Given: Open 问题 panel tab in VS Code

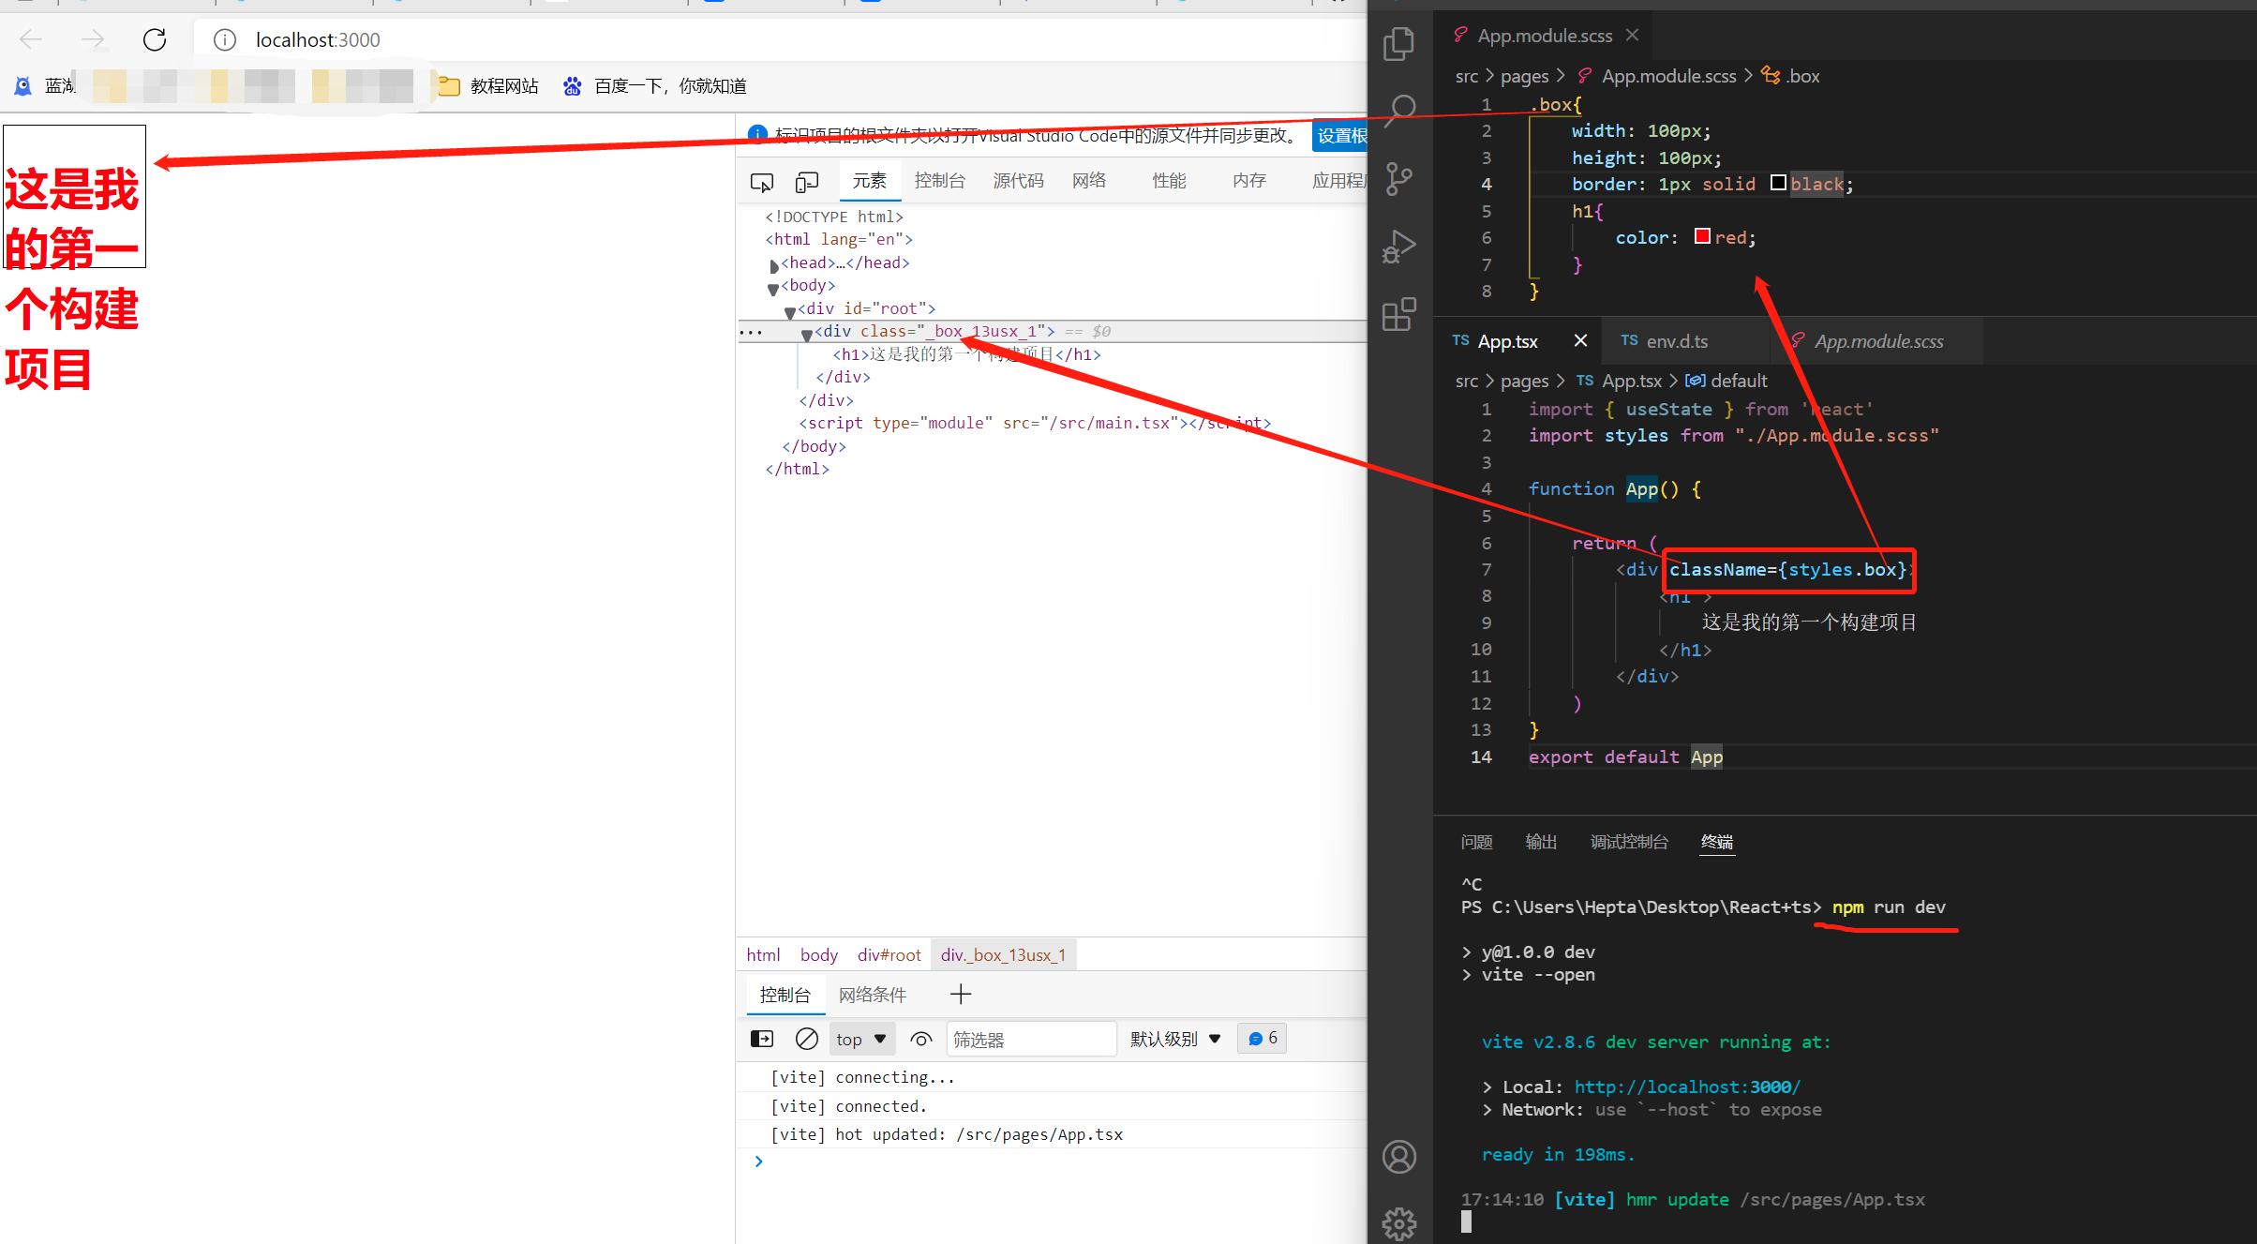Looking at the screenshot, I should click(x=1476, y=842).
